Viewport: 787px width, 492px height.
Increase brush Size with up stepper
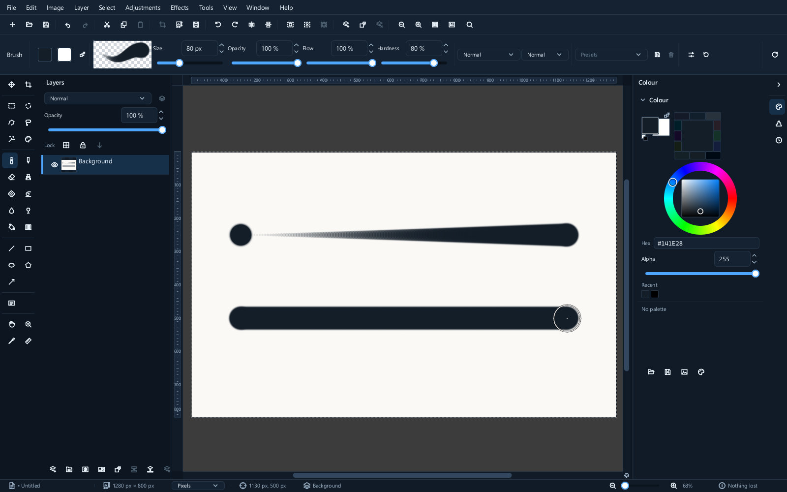(x=222, y=45)
